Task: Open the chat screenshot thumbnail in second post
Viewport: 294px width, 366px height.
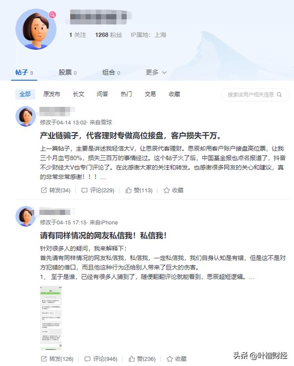Action: (x=51, y=318)
